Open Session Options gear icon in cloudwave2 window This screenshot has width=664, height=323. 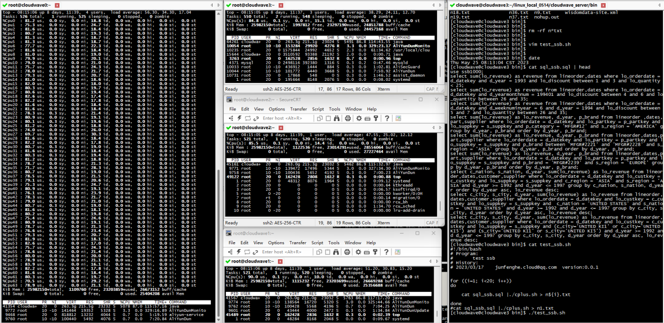coord(359,118)
